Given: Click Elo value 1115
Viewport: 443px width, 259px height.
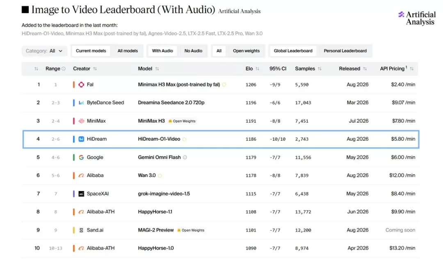Looking at the screenshot, I should tap(251, 194).
